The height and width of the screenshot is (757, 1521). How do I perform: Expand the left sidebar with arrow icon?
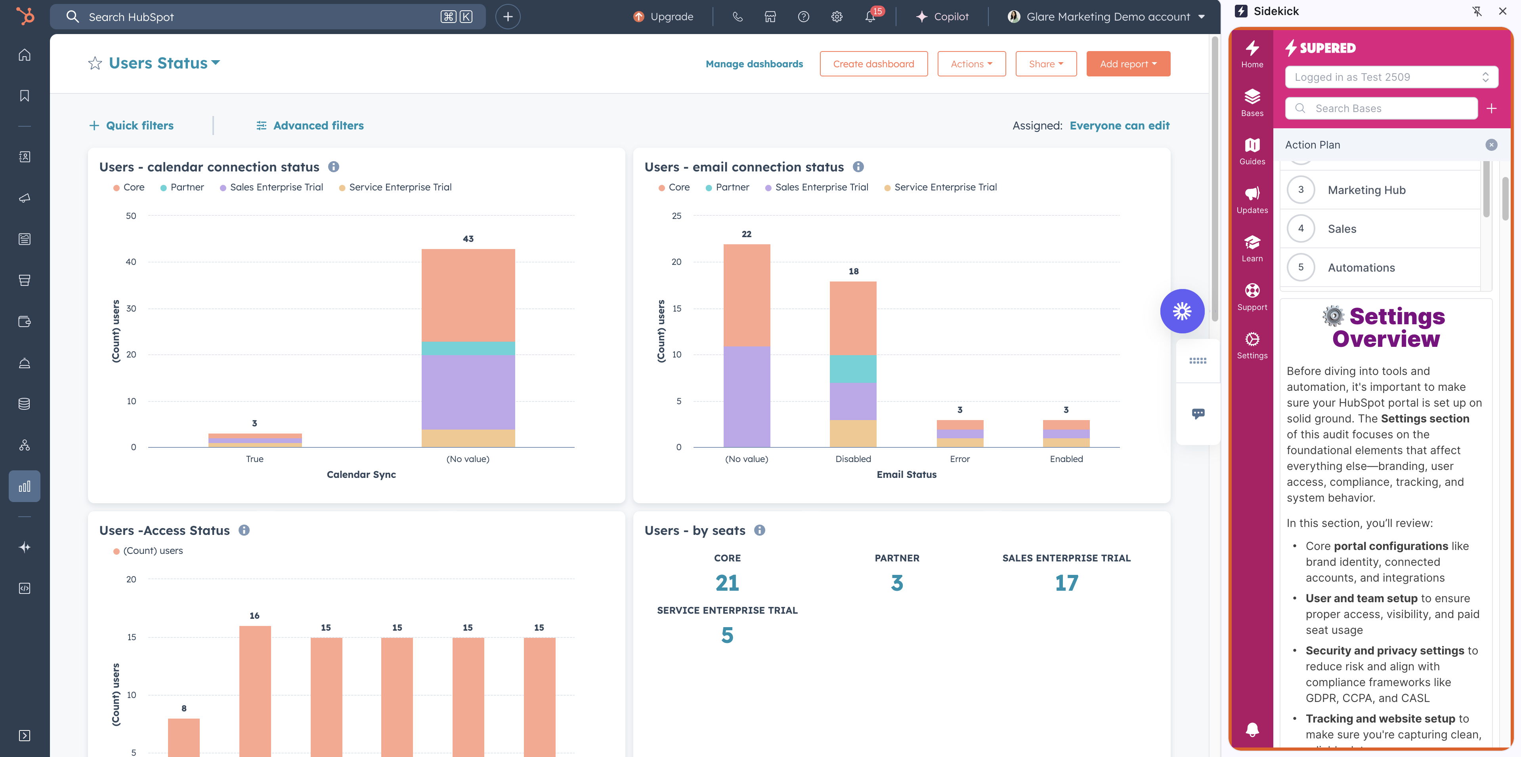pos(24,736)
